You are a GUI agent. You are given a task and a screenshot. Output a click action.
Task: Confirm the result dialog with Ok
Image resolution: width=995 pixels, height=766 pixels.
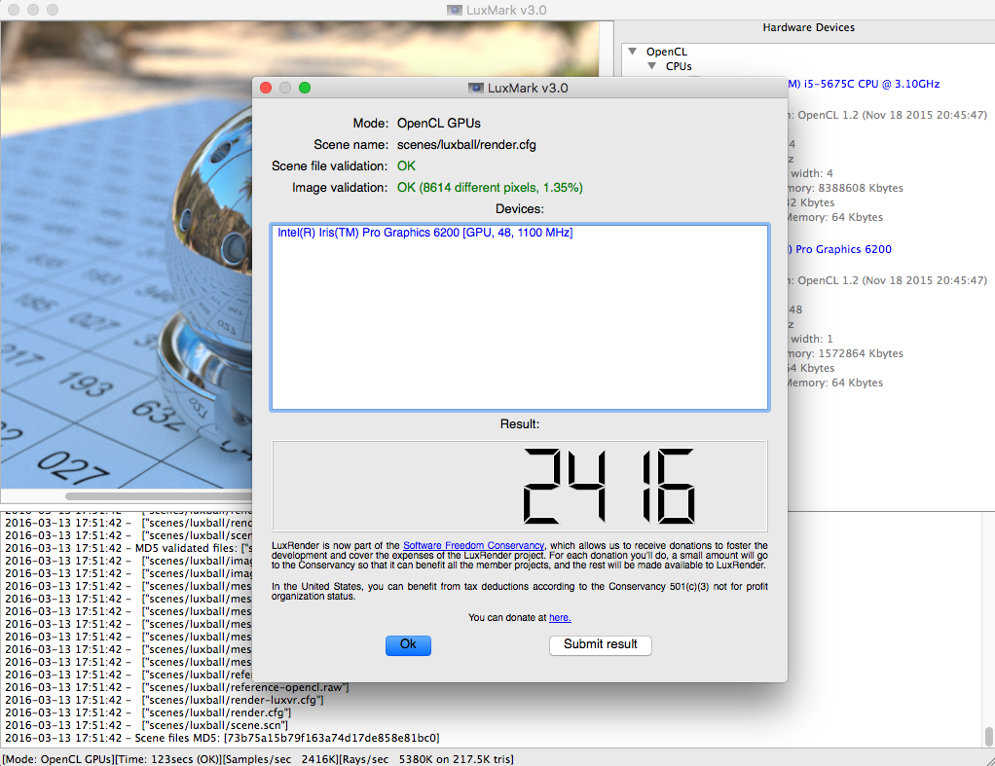tap(408, 644)
